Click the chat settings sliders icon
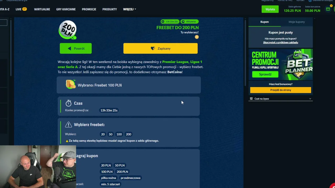335x188 pixels. tap(251, 99)
